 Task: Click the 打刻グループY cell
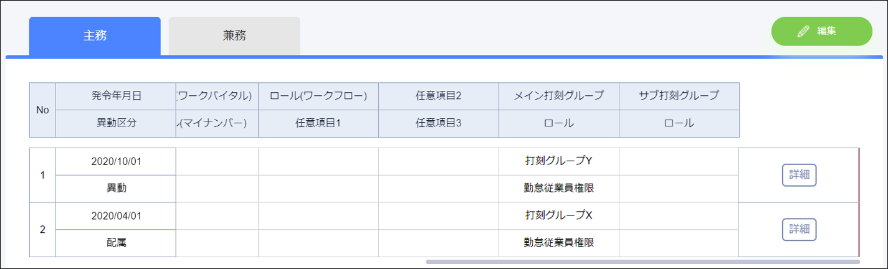tap(558, 161)
